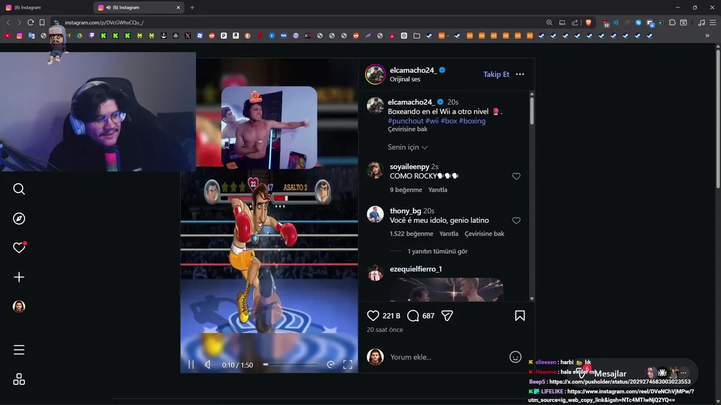
Task: Open the Meta apps grid icon
Action: pos(19,380)
